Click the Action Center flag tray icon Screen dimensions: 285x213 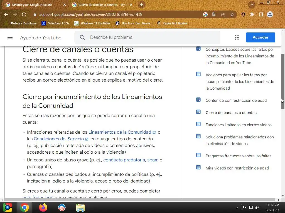click(244, 207)
